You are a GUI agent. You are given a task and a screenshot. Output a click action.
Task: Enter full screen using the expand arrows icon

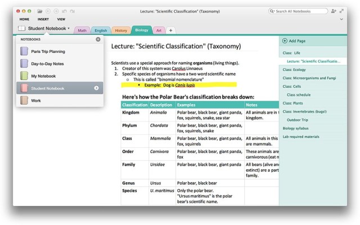coord(343,11)
